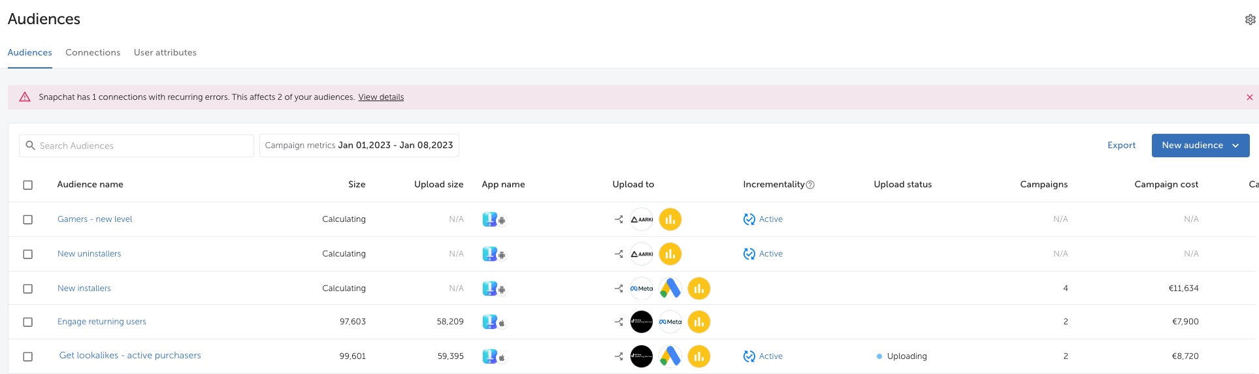Dismiss the Snapchat error banner
Image resolution: width=1259 pixels, height=374 pixels.
[1249, 97]
